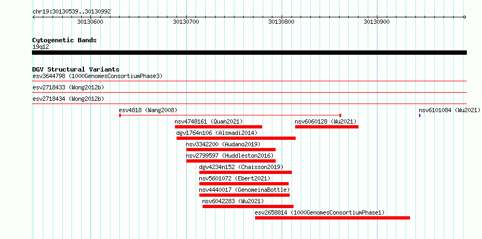The height and width of the screenshot is (239, 482).
Task: Click the Cytogenetic Bands track title
Action: click(64, 40)
